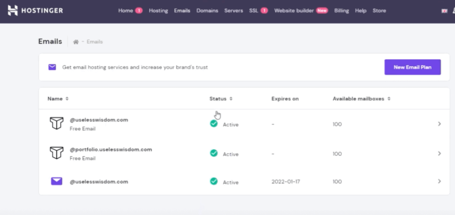
Task: Click the UK flag language icon
Action: point(444,11)
